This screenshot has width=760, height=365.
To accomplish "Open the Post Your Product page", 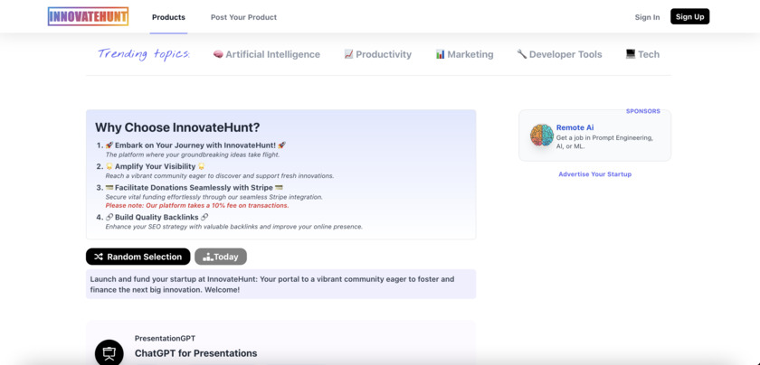I will pos(243,17).
